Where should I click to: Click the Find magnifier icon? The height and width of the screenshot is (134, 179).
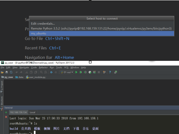point(41,72)
